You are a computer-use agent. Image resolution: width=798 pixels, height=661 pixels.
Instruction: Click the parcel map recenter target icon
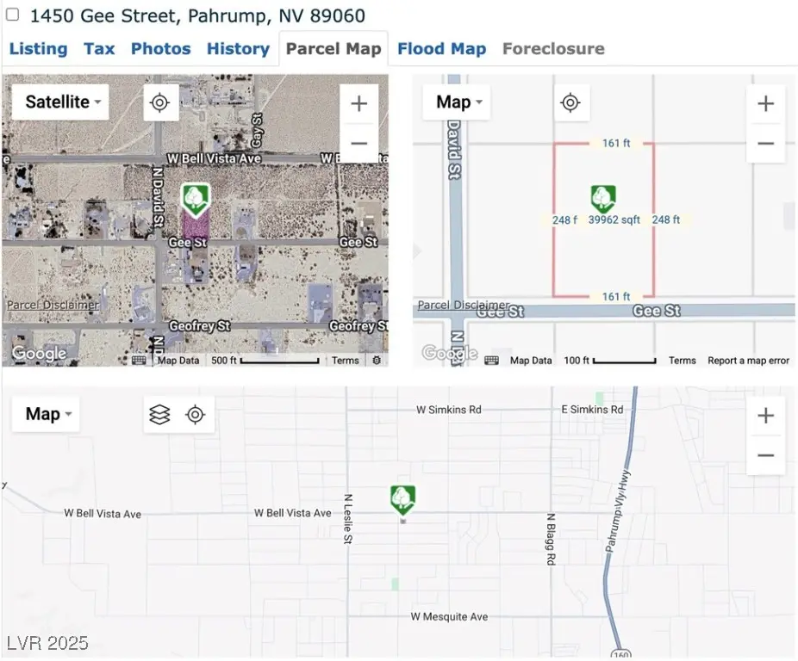[x=570, y=103]
